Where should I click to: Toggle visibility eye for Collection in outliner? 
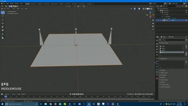coord(186,11)
